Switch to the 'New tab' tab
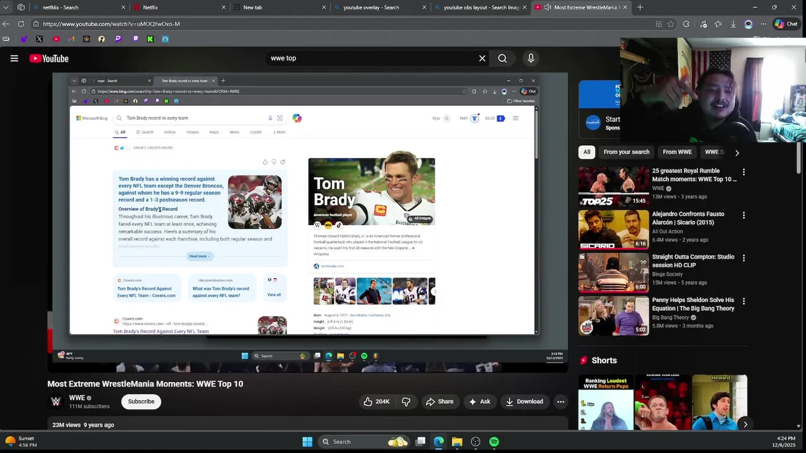 (280, 8)
